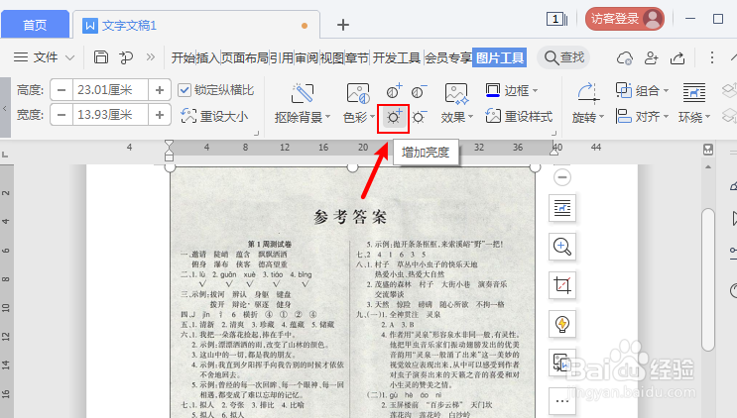
Task: Open the 会员专享 tab
Action: pos(448,57)
